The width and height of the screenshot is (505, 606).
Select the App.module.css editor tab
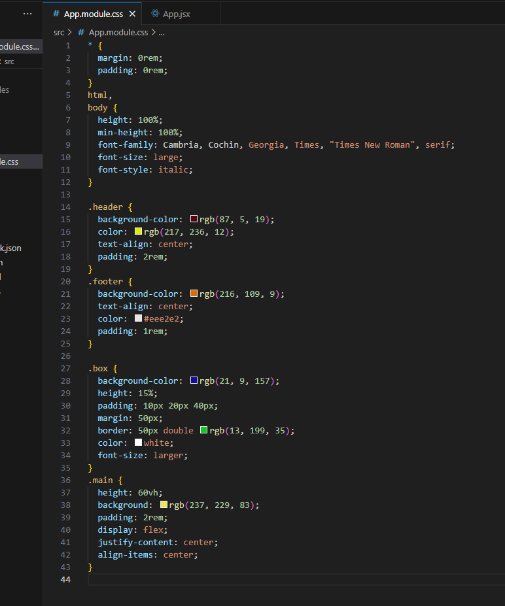pyautogui.click(x=92, y=14)
